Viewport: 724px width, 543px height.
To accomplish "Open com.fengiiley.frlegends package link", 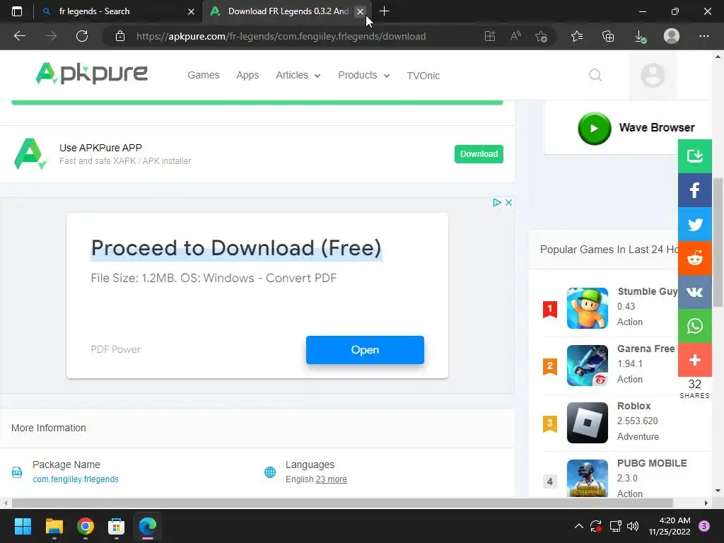I will 76,479.
